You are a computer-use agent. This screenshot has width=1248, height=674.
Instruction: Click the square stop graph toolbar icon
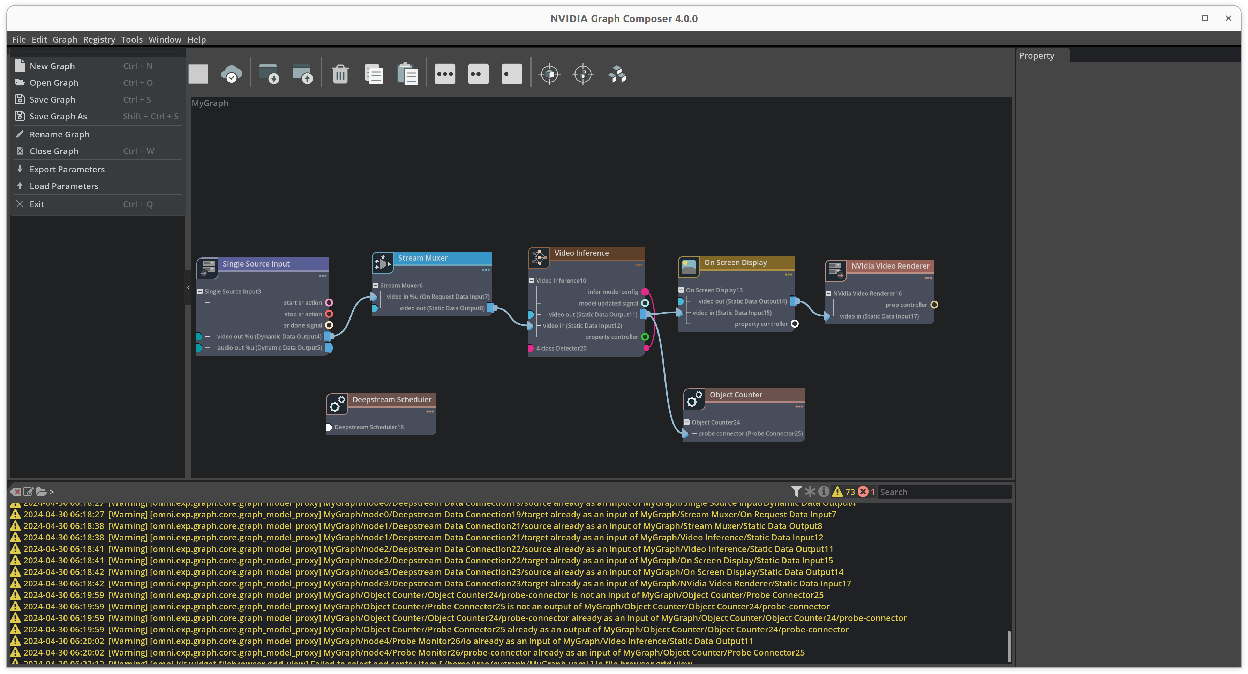tap(198, 74)
